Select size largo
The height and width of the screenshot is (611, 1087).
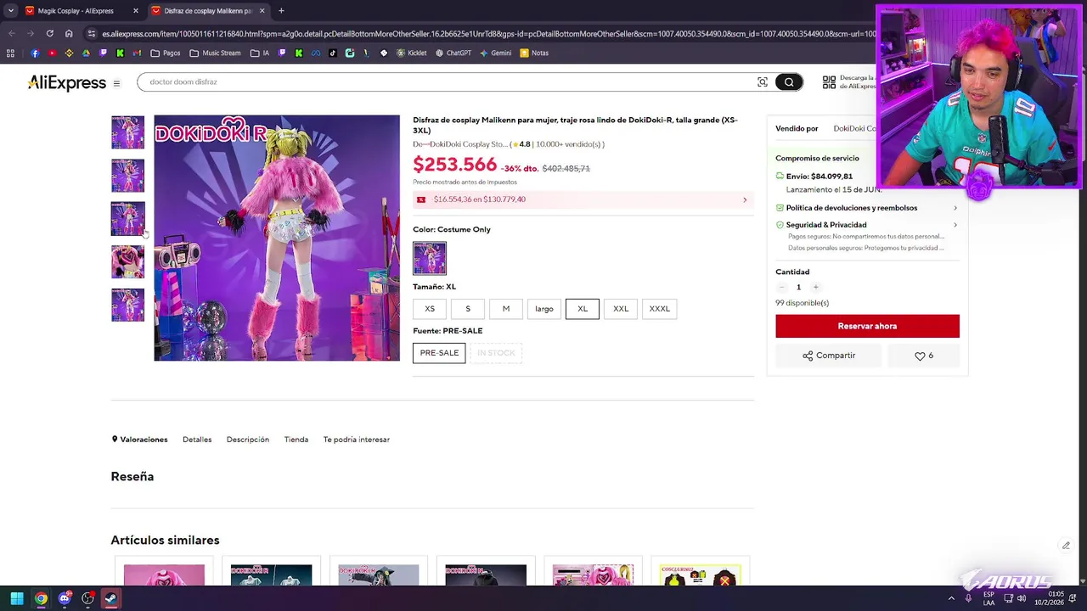(x=544, y=309)
